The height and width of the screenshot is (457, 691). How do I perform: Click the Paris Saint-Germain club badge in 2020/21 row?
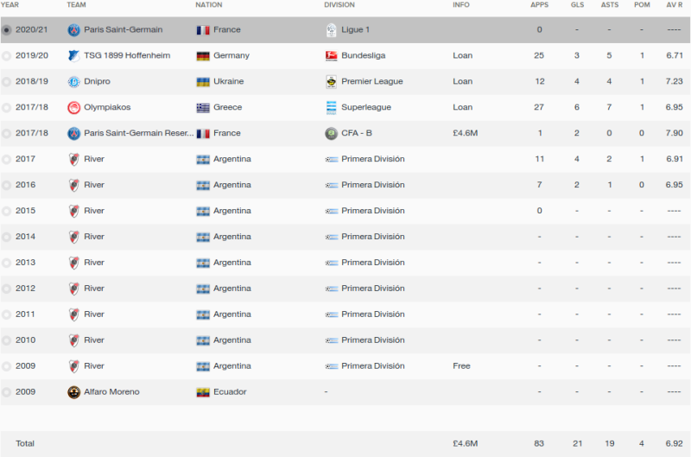(73, 30)
